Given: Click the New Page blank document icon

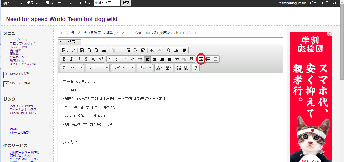Looking at the screenshot, I should [89, 50].
